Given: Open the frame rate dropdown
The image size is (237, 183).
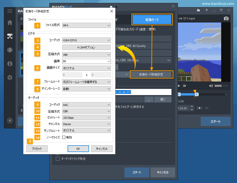Looking at the screenshot, I should click(x=86, y=82).
